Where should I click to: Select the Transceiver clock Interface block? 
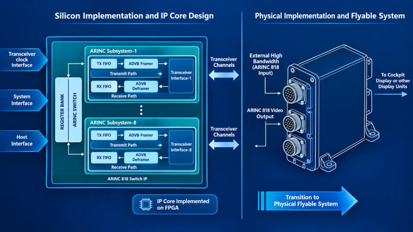(x=23, y=60)
